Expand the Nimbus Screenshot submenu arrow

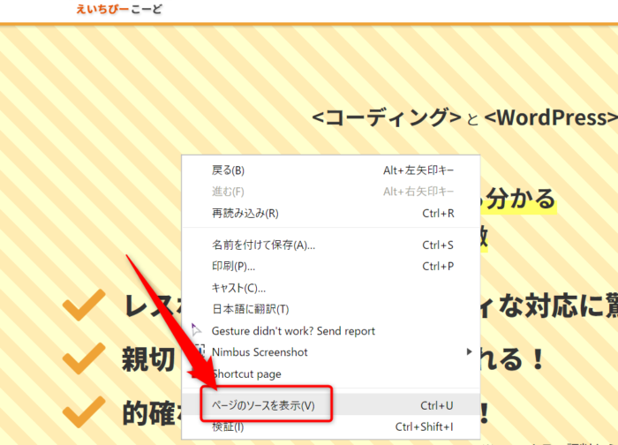click(469, 352)
